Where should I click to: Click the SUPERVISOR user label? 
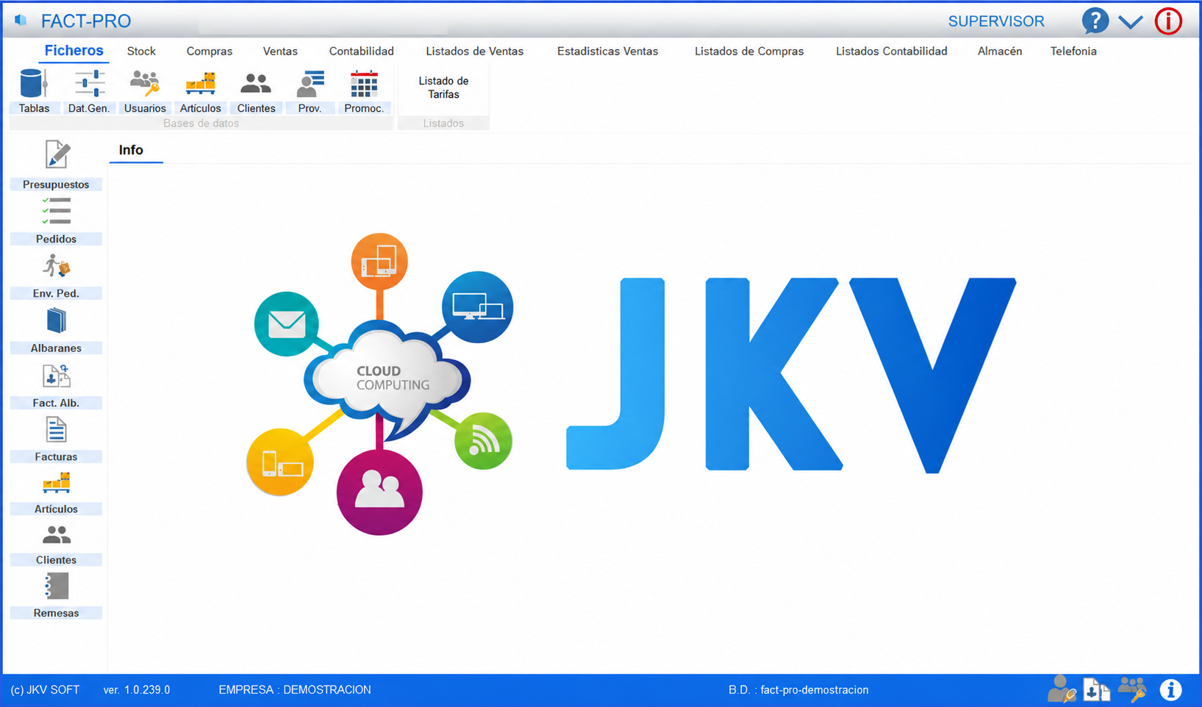(996, 21)
